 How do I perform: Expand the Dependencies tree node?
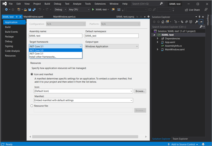[x=158, y=39]
